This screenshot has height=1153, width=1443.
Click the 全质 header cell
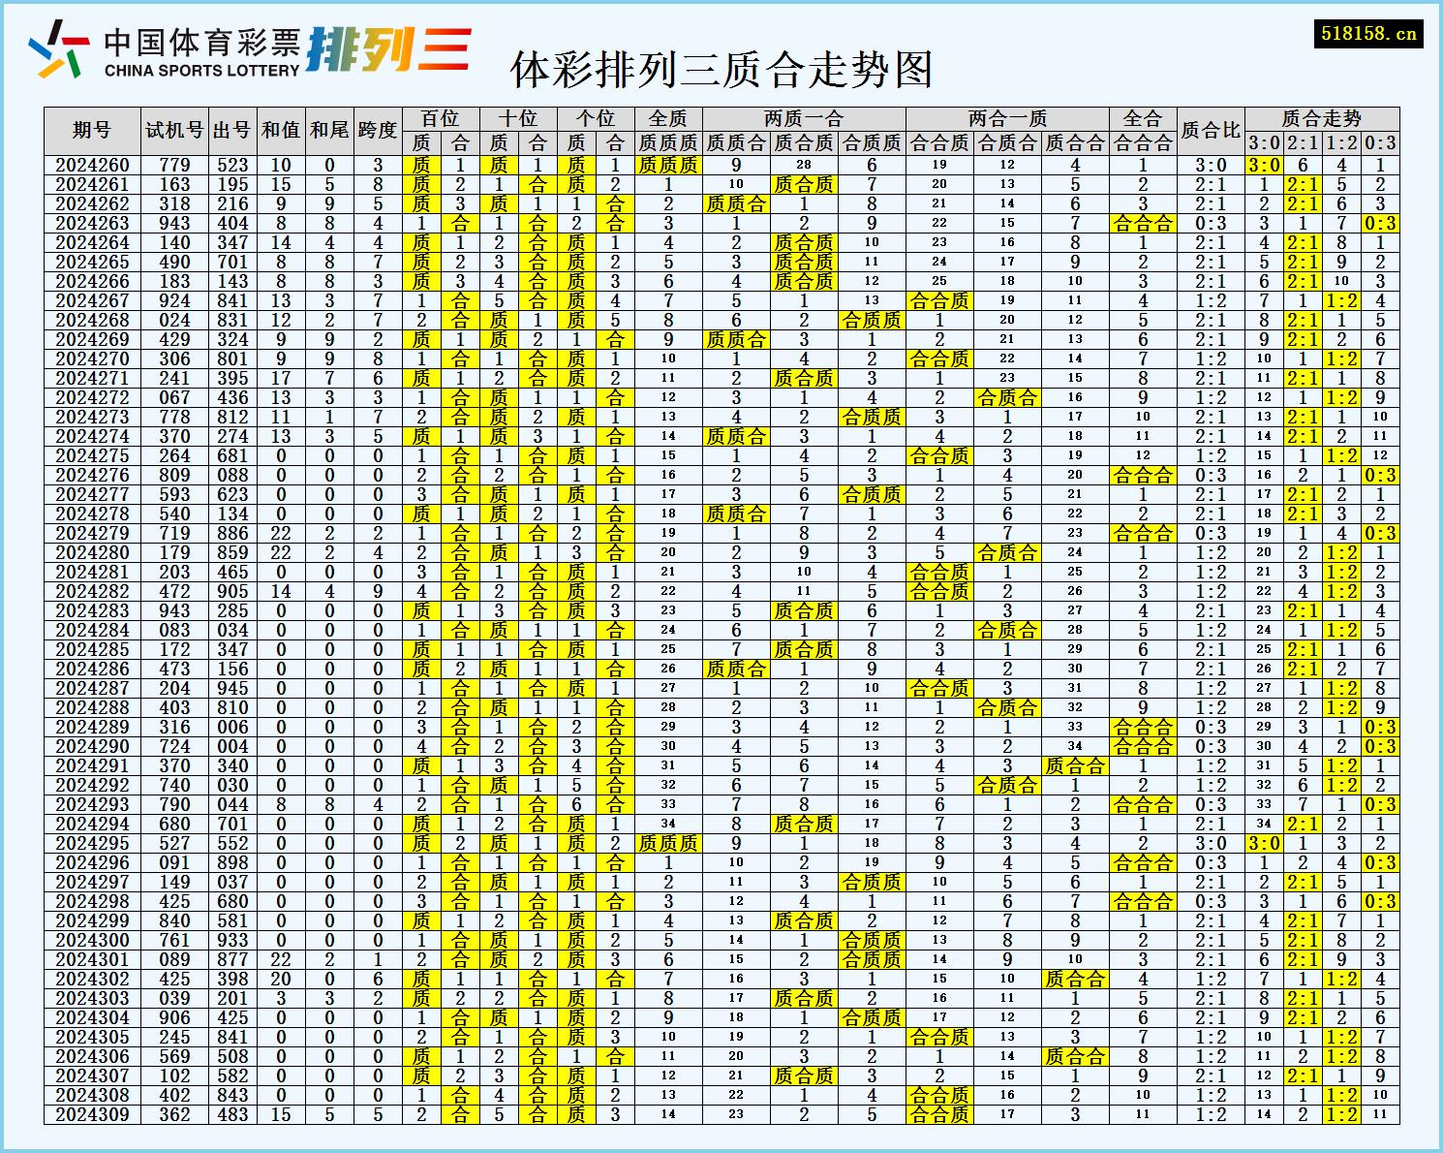pyautogui.click(x=668, y=118)
